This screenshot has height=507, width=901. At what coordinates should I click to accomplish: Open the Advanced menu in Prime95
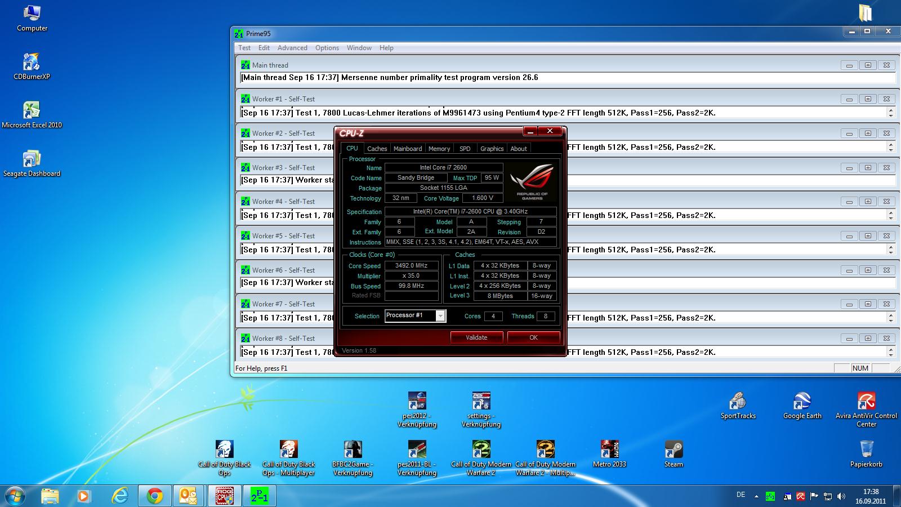(x=292, y=48)
